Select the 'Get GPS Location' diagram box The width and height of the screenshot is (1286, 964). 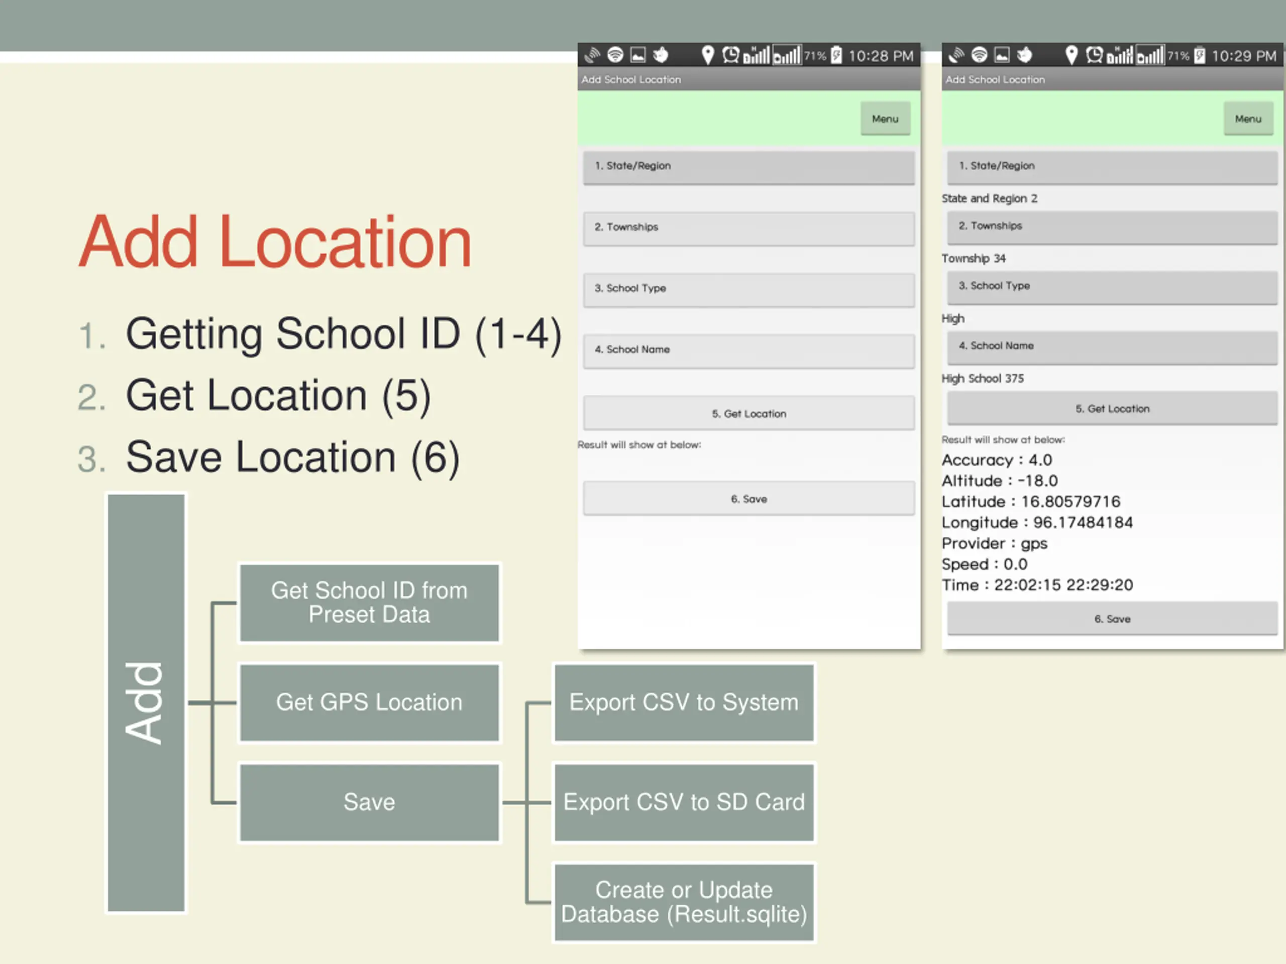tap(369, 702)
